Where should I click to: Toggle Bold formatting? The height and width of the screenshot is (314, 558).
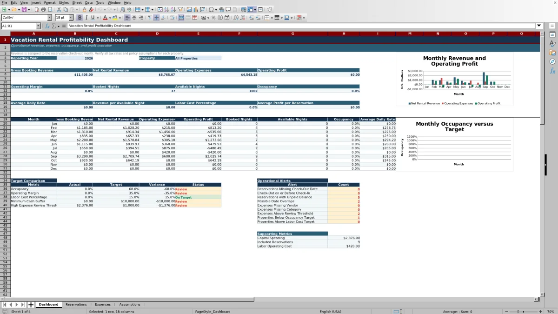click(x=80, y=18)
